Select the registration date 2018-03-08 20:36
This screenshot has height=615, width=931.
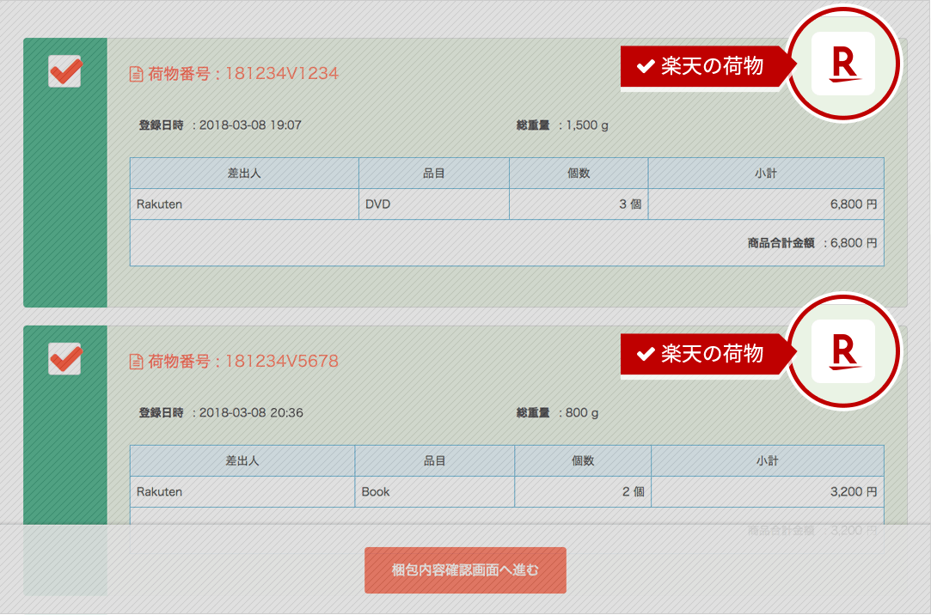pyautogui.click(x=250, y=413)
